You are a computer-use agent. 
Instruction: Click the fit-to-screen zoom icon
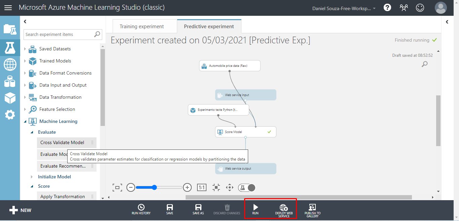pyautogui.click(x=117, y=187)
